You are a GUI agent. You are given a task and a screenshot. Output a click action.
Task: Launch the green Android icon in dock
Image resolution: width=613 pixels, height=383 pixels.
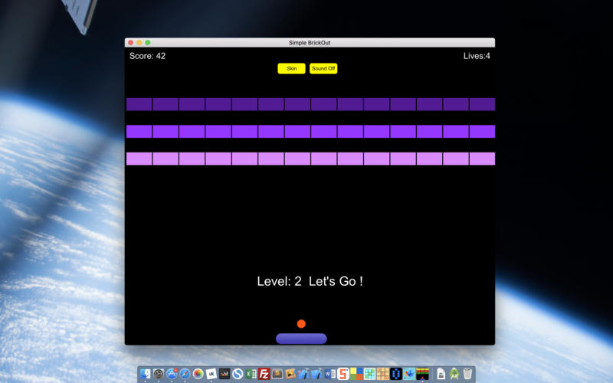tap(454, 374)
